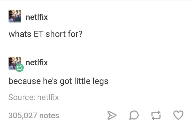Click the word "short" in the question

(x=56, y=34)
